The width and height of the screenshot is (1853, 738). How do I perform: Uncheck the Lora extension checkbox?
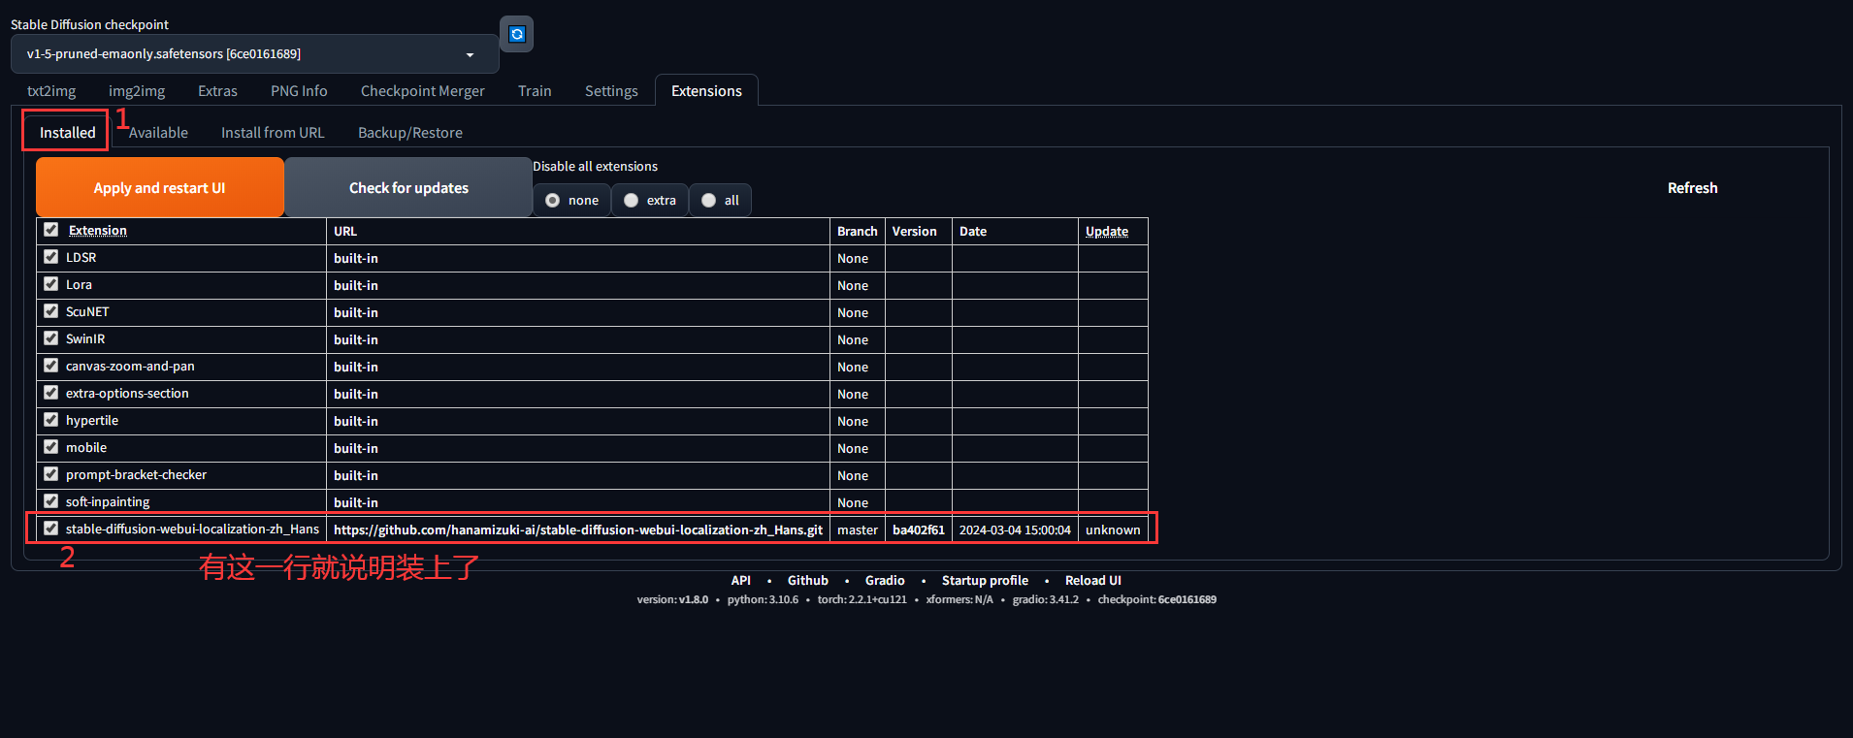click(x=51, y=284)
